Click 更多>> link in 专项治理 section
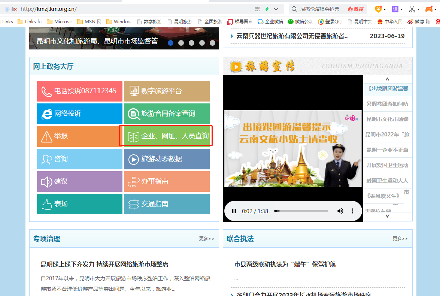The height and width of the screenshot is (296, 440). [x=207, y=238]
